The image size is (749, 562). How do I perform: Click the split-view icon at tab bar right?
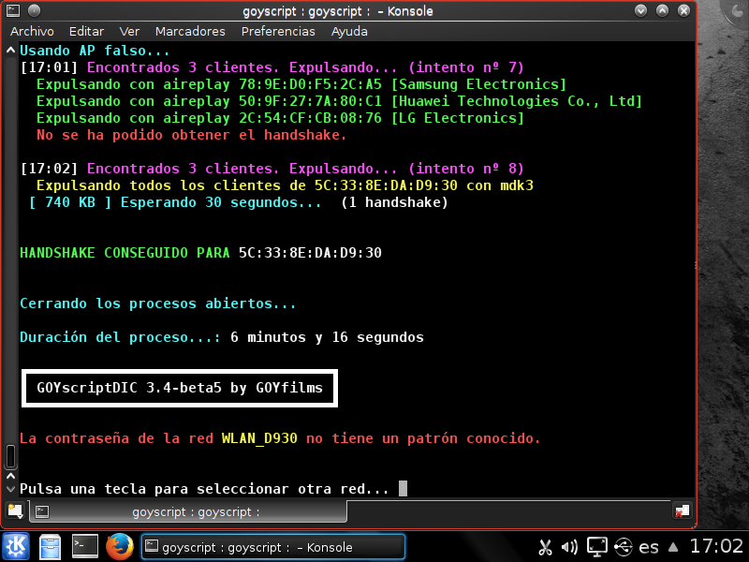click(683, 510)
